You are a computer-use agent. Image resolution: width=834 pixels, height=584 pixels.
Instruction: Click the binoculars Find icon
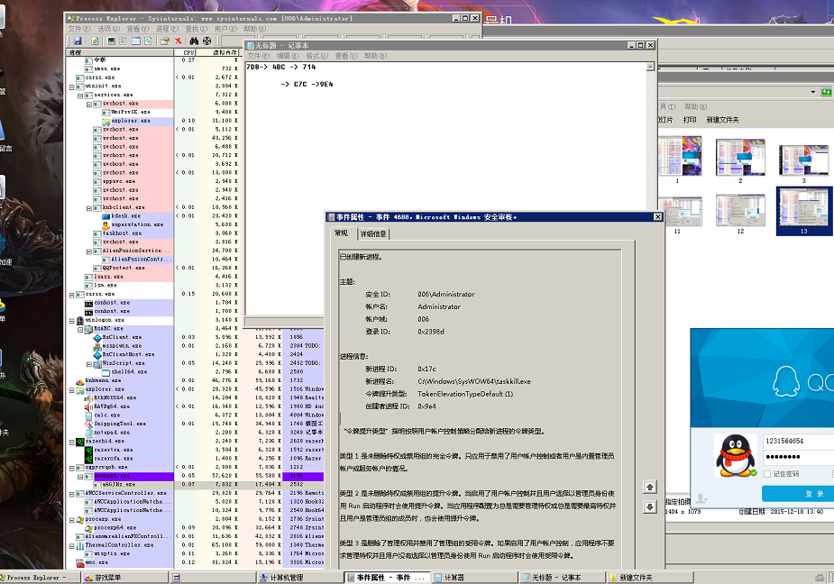click(194, 41)
